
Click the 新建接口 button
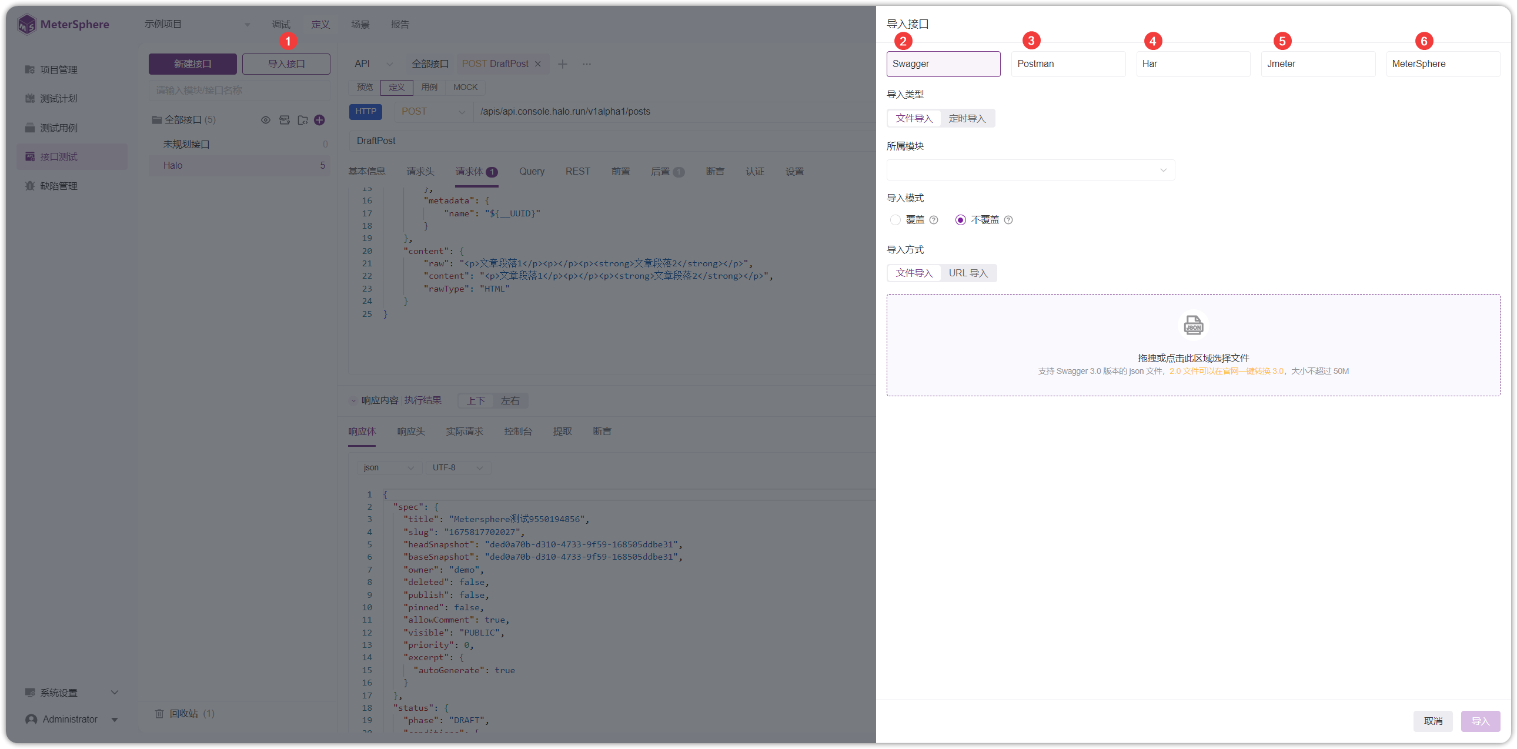coord(193,63)
